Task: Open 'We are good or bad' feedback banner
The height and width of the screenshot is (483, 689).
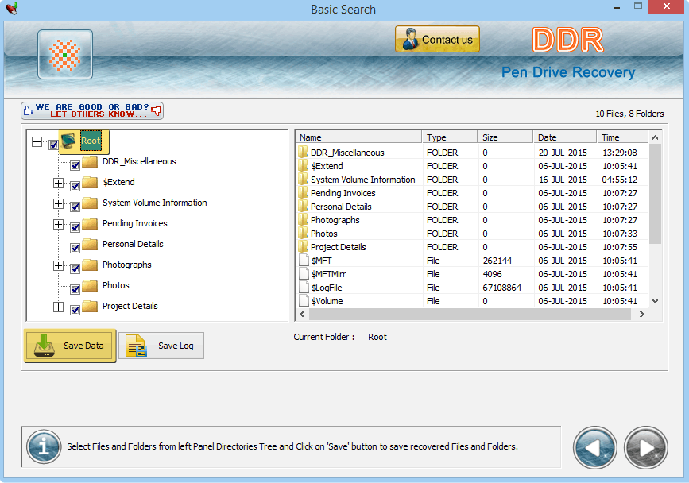Action: click(x=92, y=110)
